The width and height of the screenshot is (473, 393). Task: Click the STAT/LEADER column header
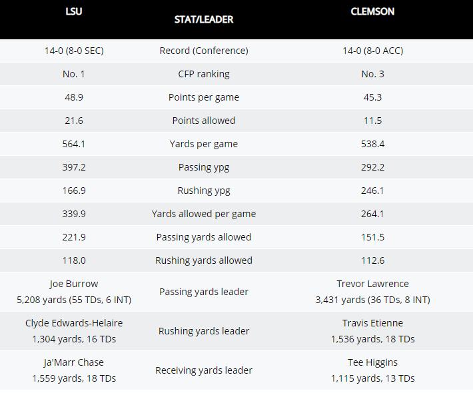[x=204, y=19]
